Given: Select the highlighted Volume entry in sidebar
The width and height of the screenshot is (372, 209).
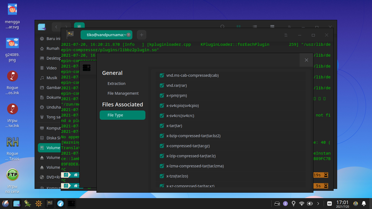Looking at the screenshot, I should (x=50, y=148).
